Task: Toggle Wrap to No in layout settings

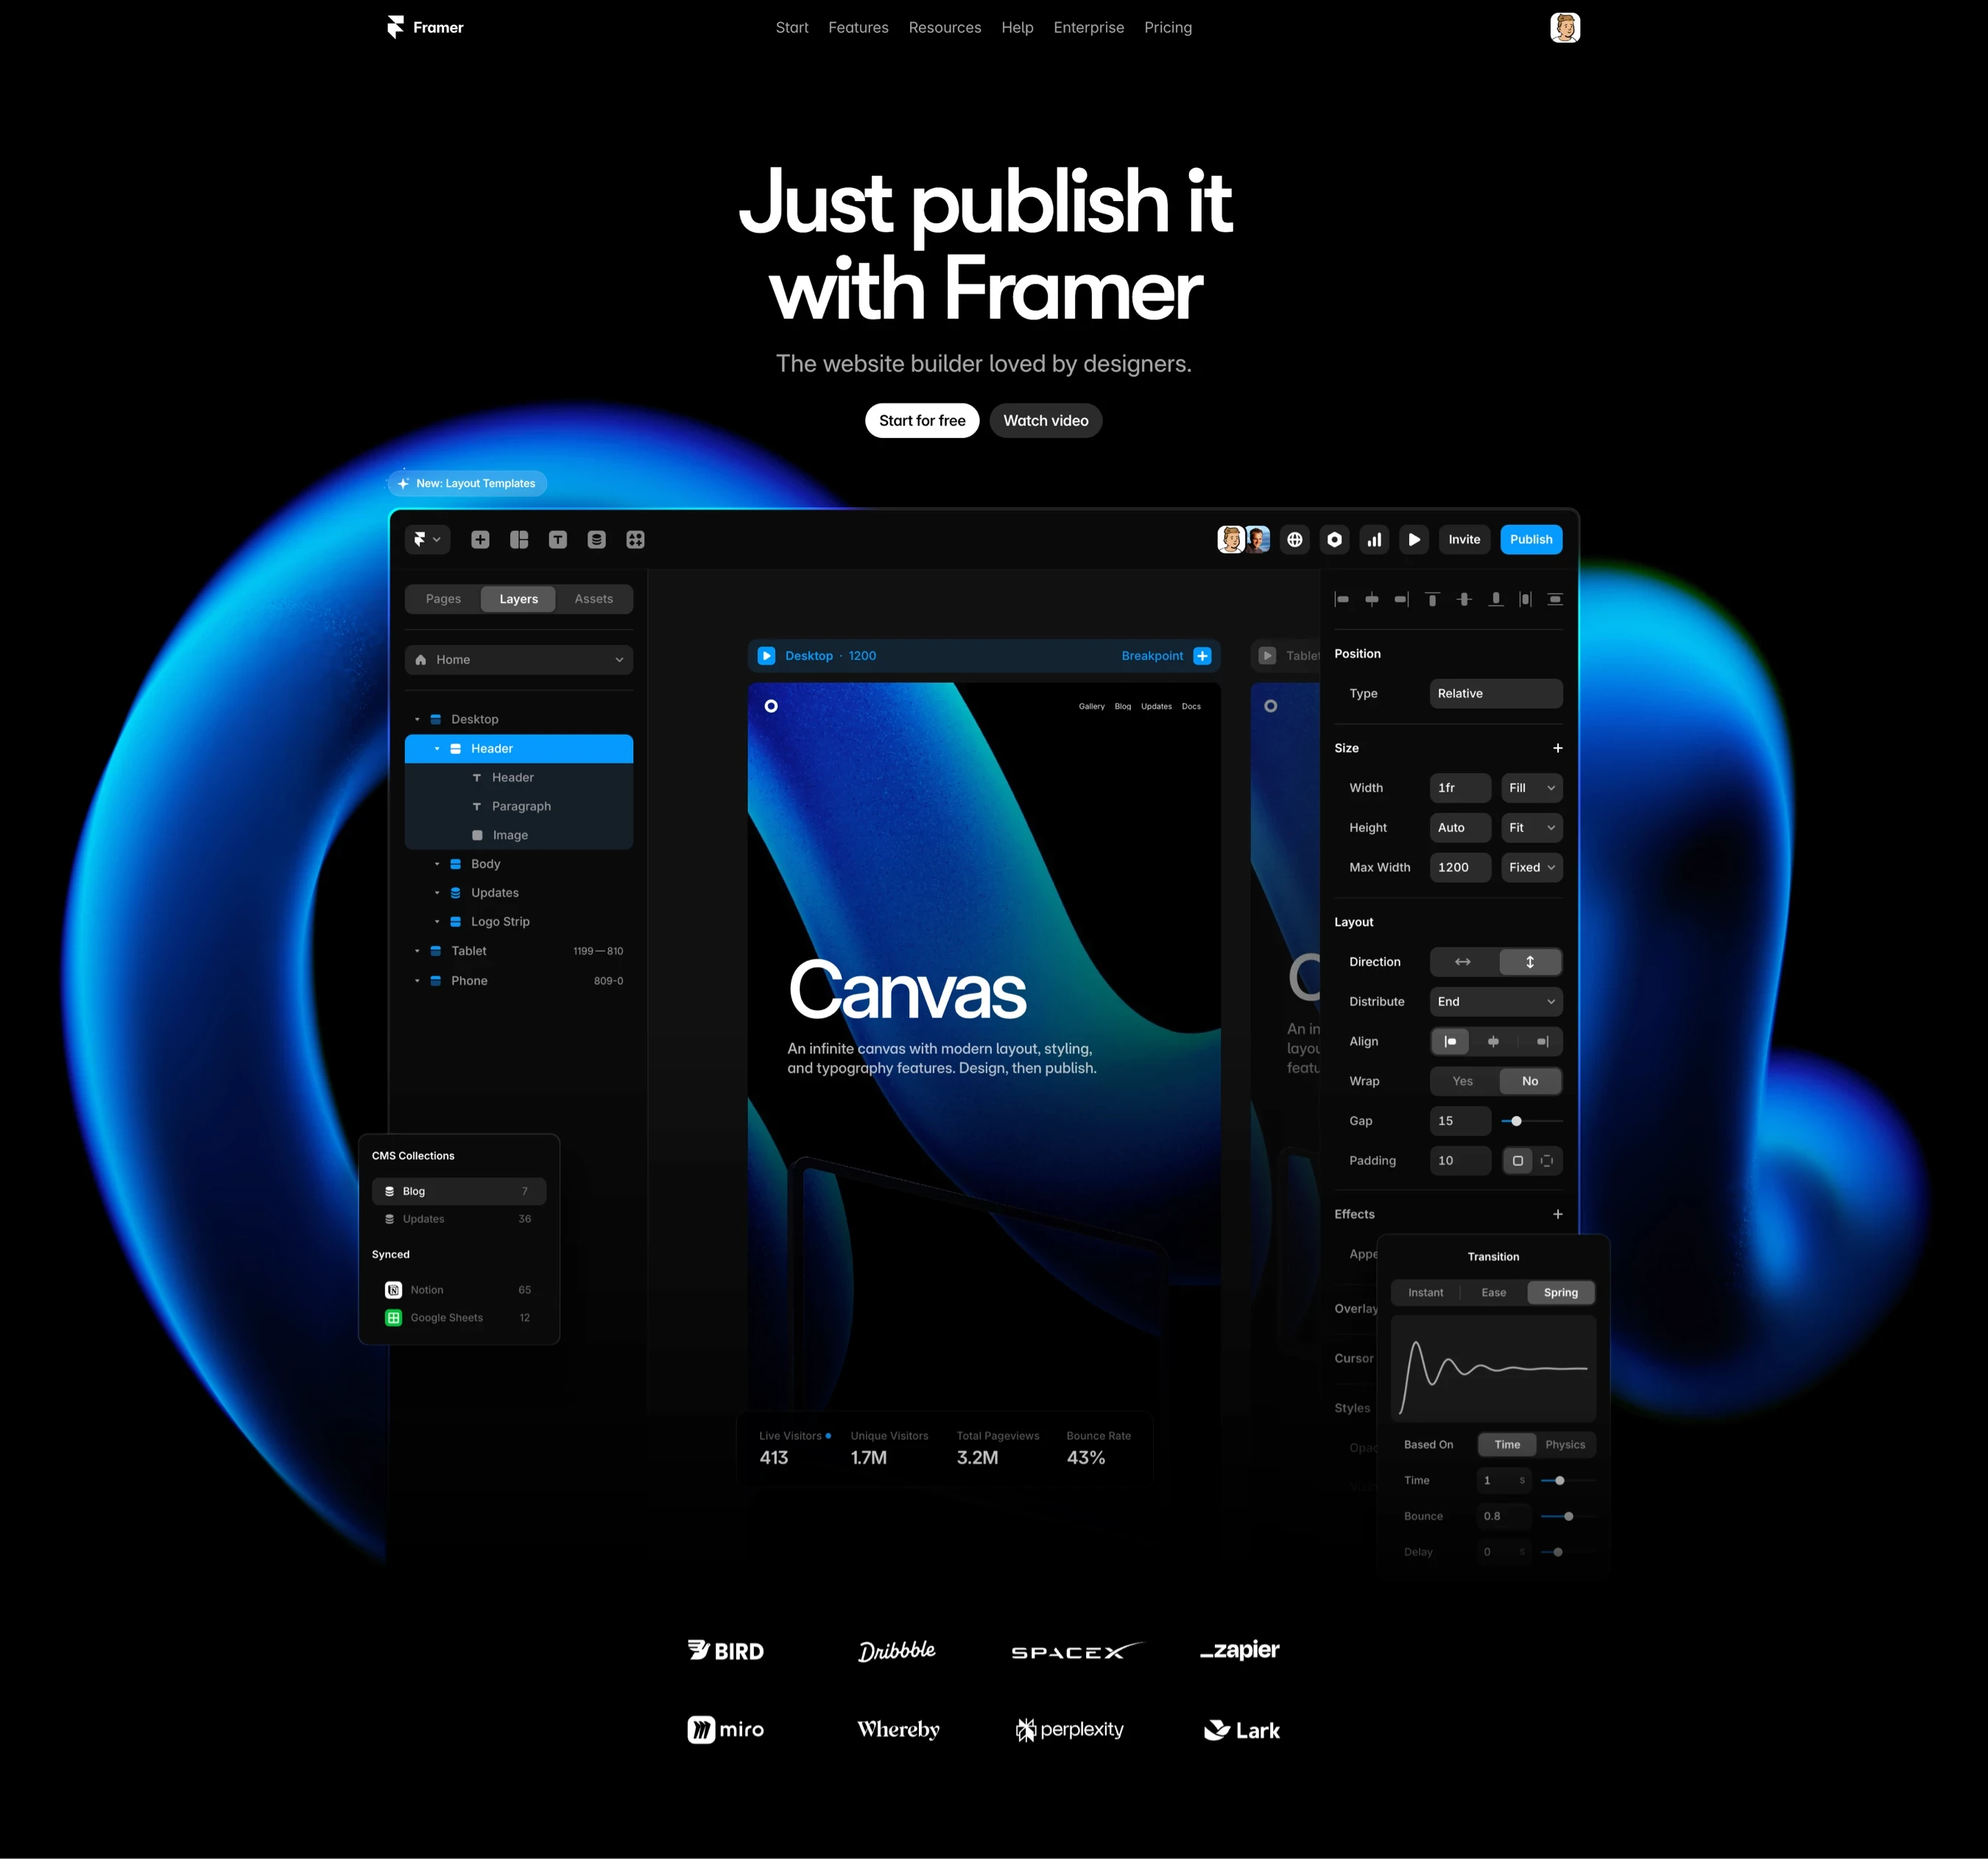Action: click(x=1530, y=1080)
